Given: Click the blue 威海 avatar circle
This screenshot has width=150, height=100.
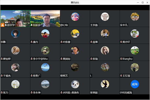Looking at the screenshot, I should 135,84.
